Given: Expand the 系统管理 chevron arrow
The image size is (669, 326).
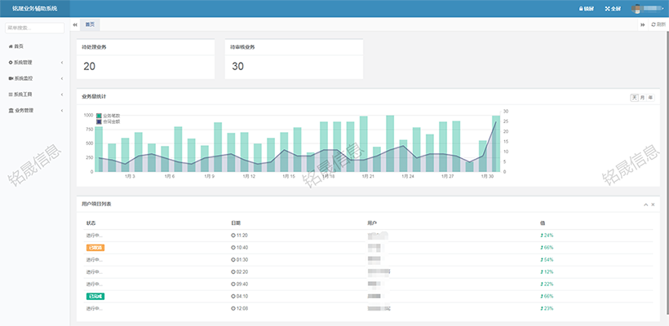Looking at the screenshot, I should [62, 63].
